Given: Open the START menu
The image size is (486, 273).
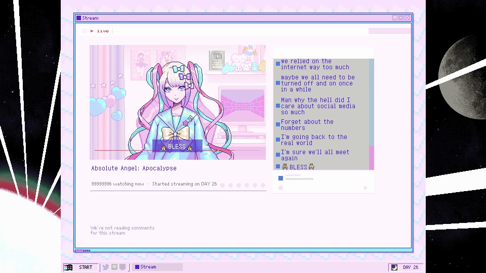Looking at the screenshot, I should click(81, 267).
